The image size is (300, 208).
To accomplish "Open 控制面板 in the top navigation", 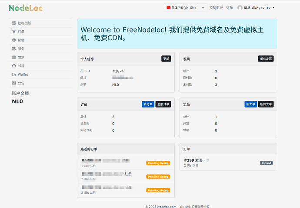I will pyautogui.click(x=216, y=8).
